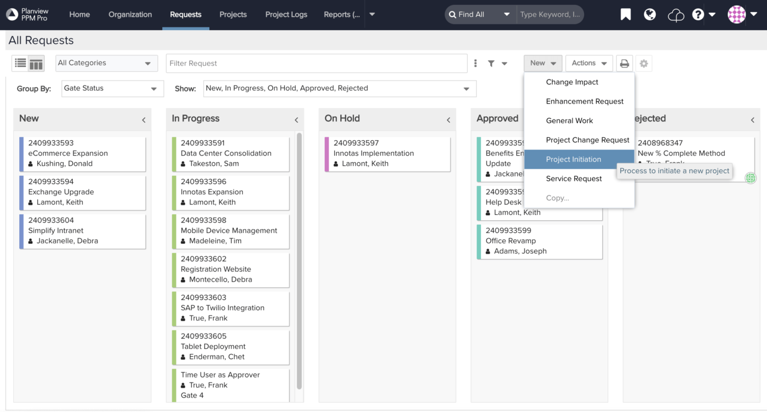Open the Reports tab
Viewport: 767px width, 412px height.
342,15
